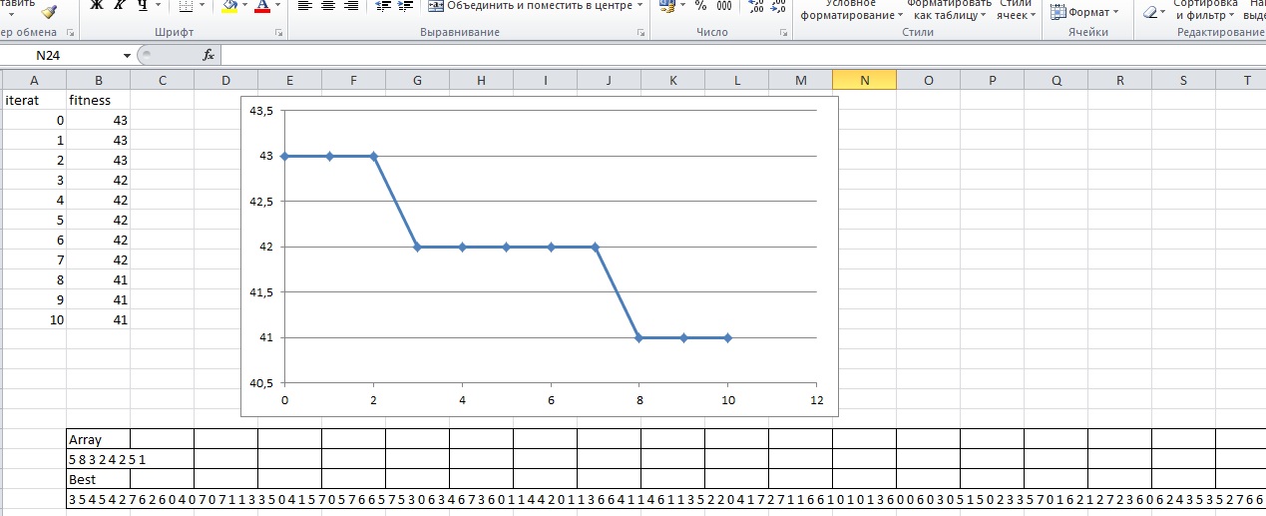Screen dimensions: 1266x516
Task: Click the Format Painter brush icon
Action: (x=50, y=9)
